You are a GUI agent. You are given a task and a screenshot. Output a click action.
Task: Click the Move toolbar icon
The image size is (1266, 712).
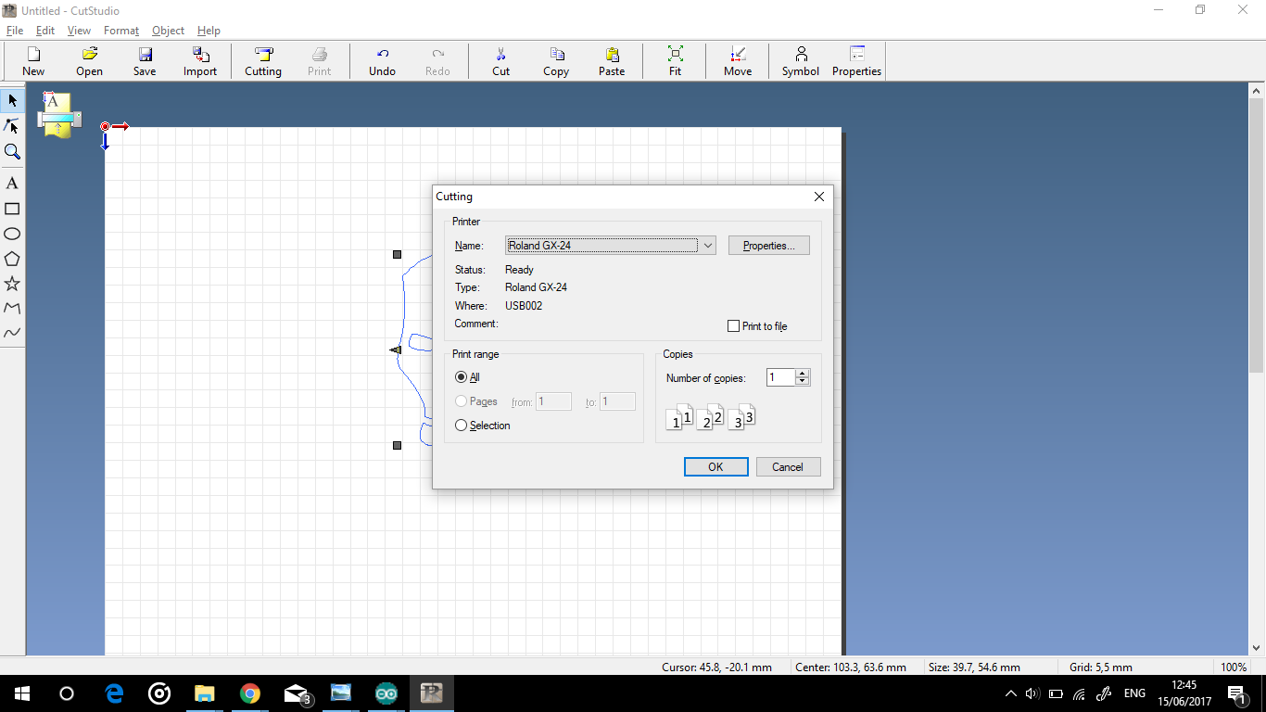tap(738, 61)
